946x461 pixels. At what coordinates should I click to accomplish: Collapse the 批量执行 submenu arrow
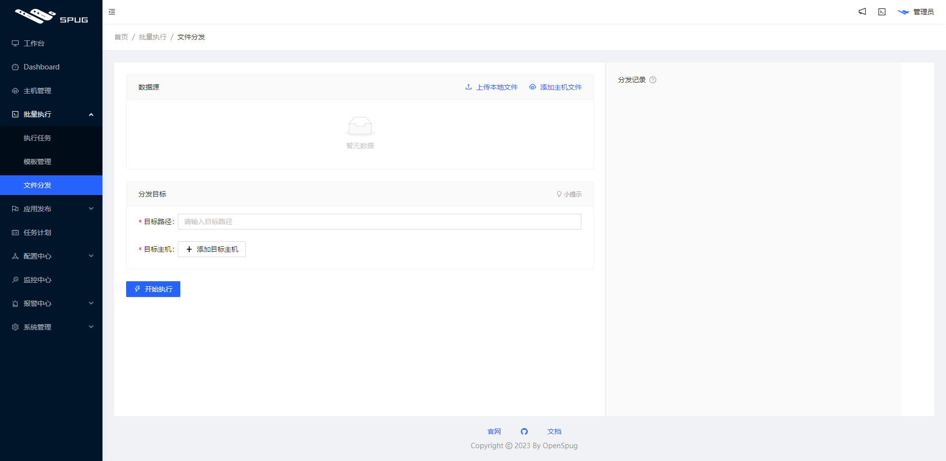point(91,114)
